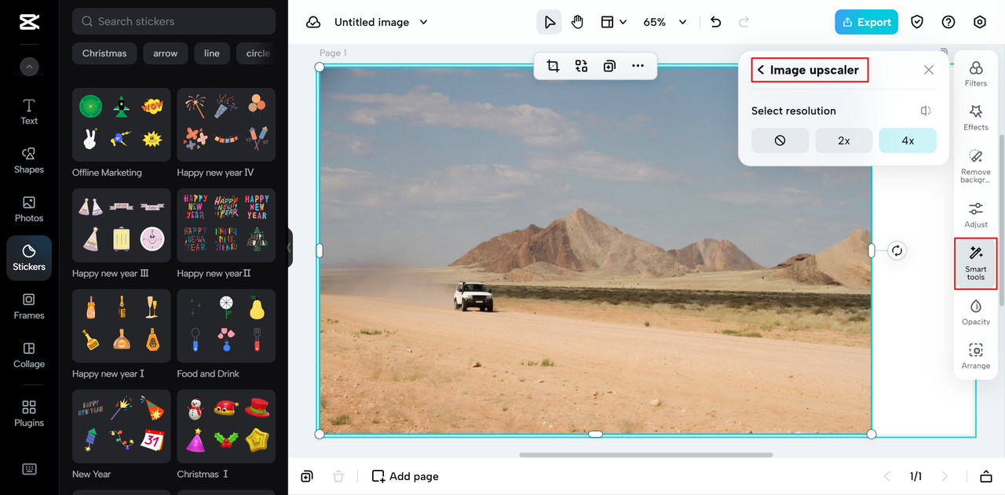Open Happy new year IV sticker pack
1005x495 pixels.
[226, 125]
